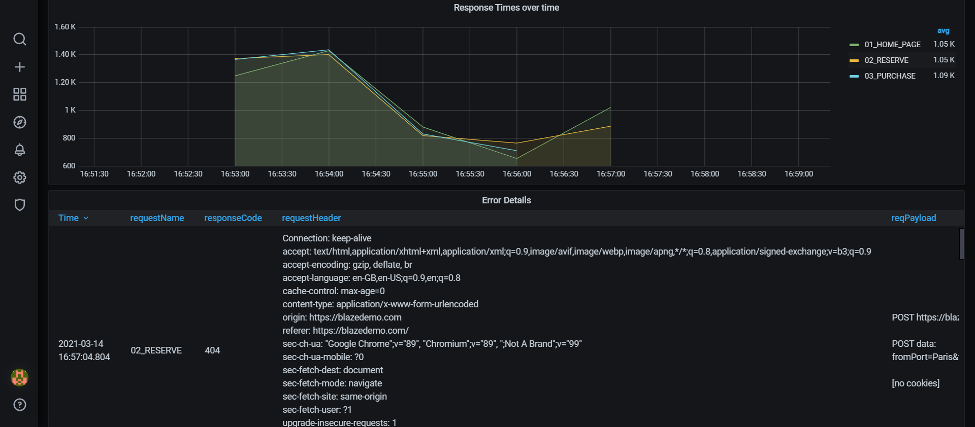Open the Error Details panel title menu
The width and height of the screenshot is (975, 427).
[506, 200]
